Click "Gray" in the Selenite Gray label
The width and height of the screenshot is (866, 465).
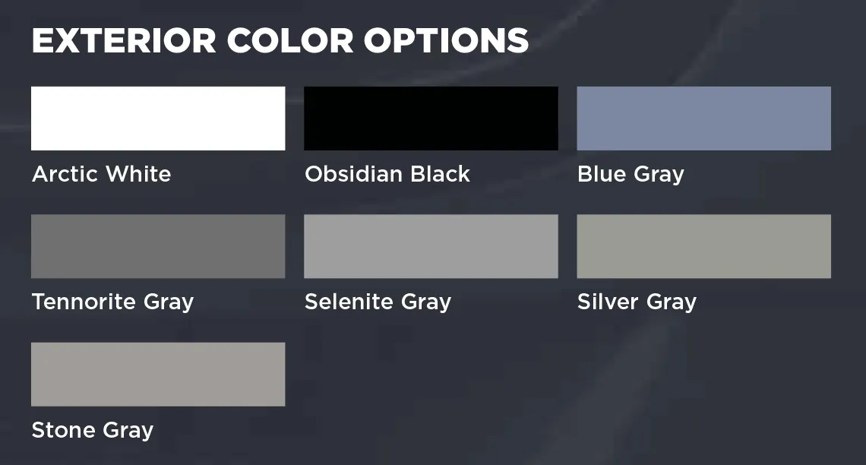point(425,302)
